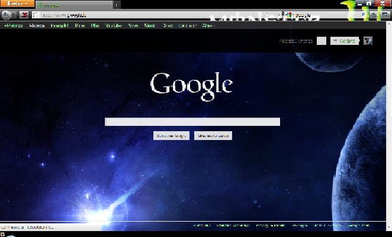This screenshot has height=237, width=392.
Task: Click the Share button beside the avatar
Action: (345, 41)
